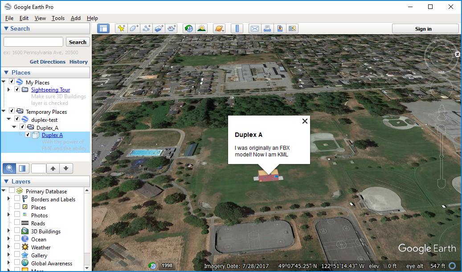Click the Email envelope icon
462x272 pixels.
(254, 28)
